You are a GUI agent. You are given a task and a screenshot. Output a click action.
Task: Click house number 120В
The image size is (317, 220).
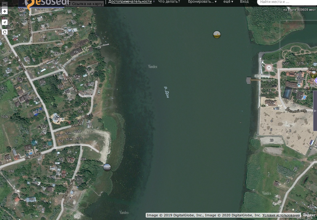[8, 157]
